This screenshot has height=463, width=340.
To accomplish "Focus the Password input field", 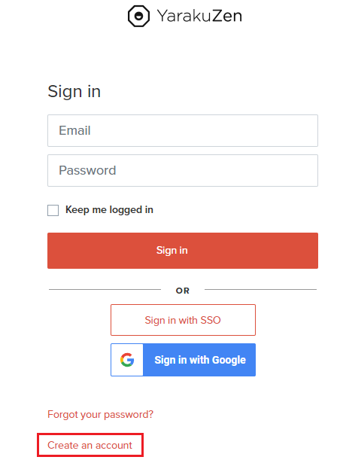I will click(x=183, y=170).
